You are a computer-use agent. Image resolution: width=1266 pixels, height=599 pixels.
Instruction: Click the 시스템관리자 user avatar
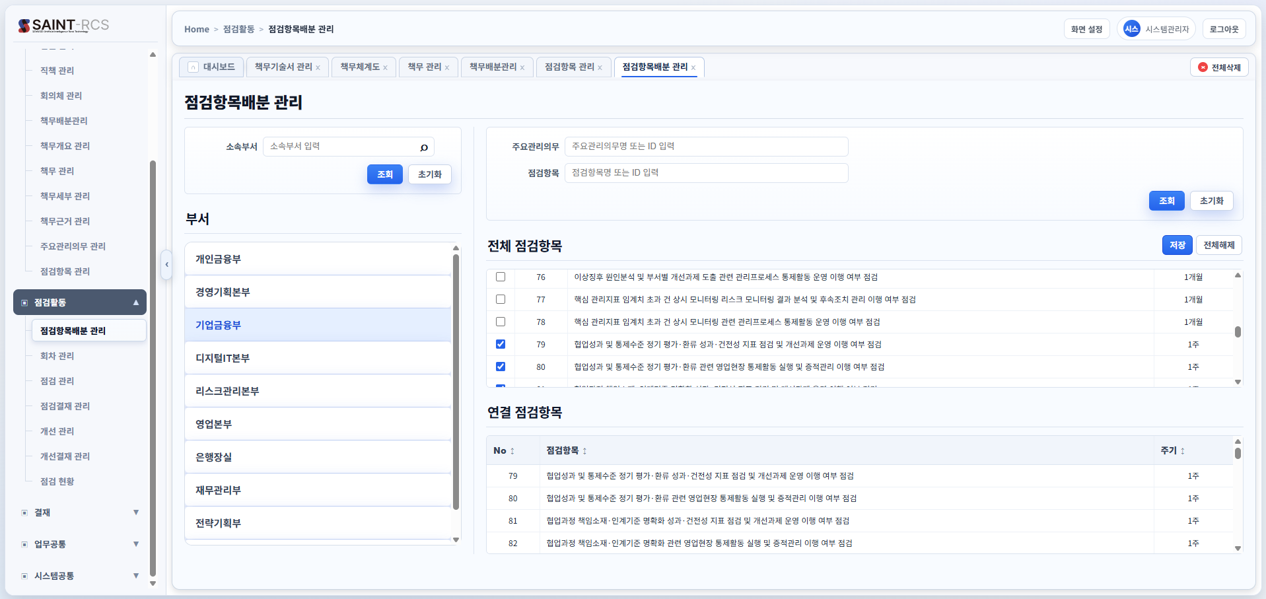pyautogui.click(x=1131, y=29)
